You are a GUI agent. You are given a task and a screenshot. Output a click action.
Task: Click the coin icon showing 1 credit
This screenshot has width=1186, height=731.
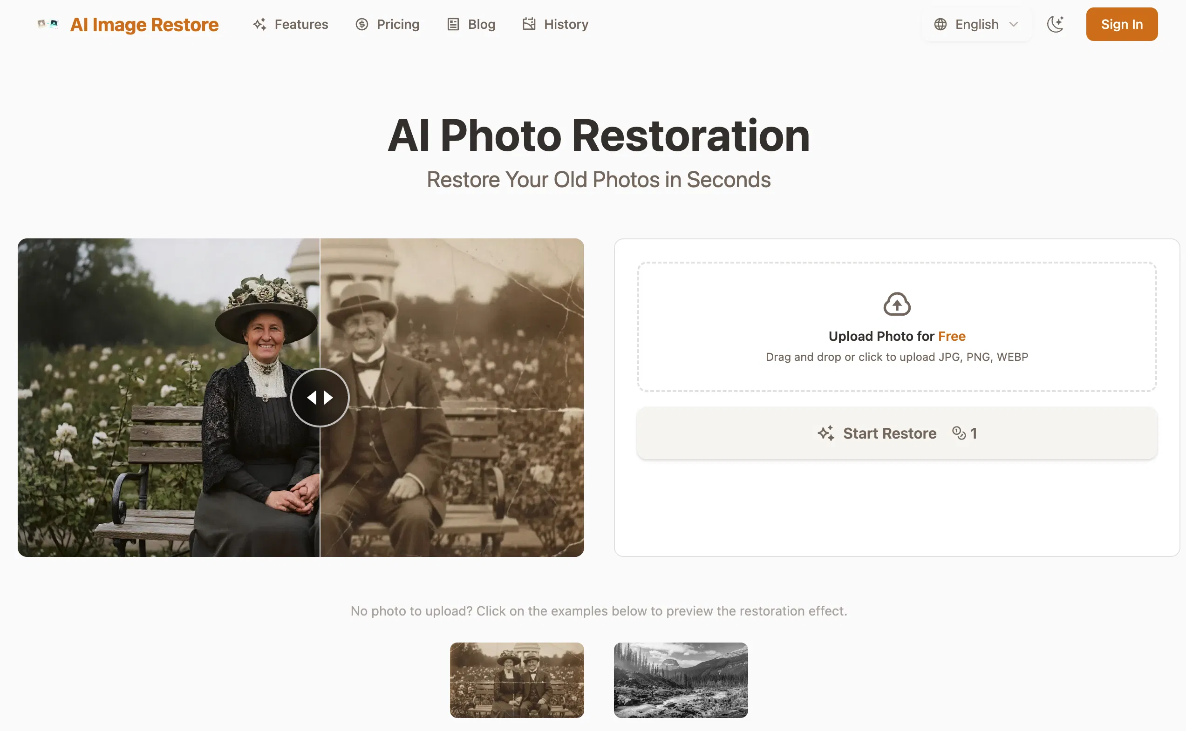click(x=958, y=433)
